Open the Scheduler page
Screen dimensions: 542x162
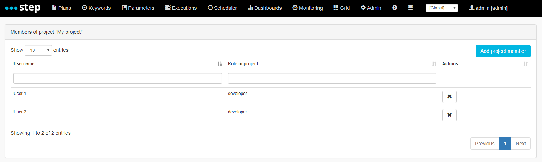pyautogui.click(x=222, y=8)
